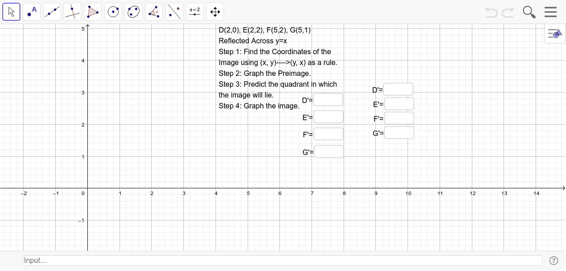Select the Line through two points tool
Screen dimensions: 566x271
pos(52,12)
